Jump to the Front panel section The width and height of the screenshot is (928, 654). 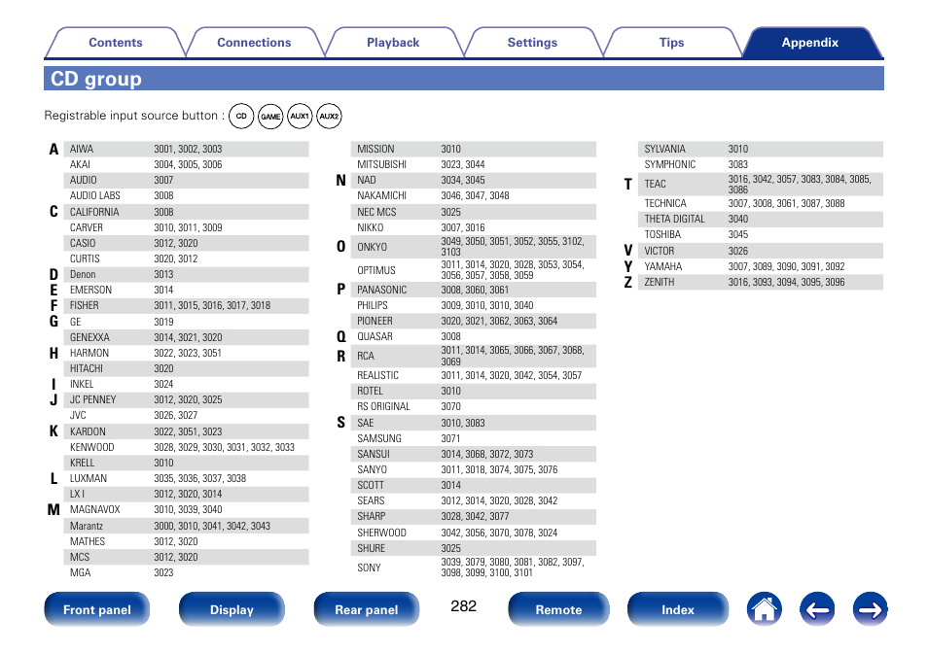tap(97, 609)
